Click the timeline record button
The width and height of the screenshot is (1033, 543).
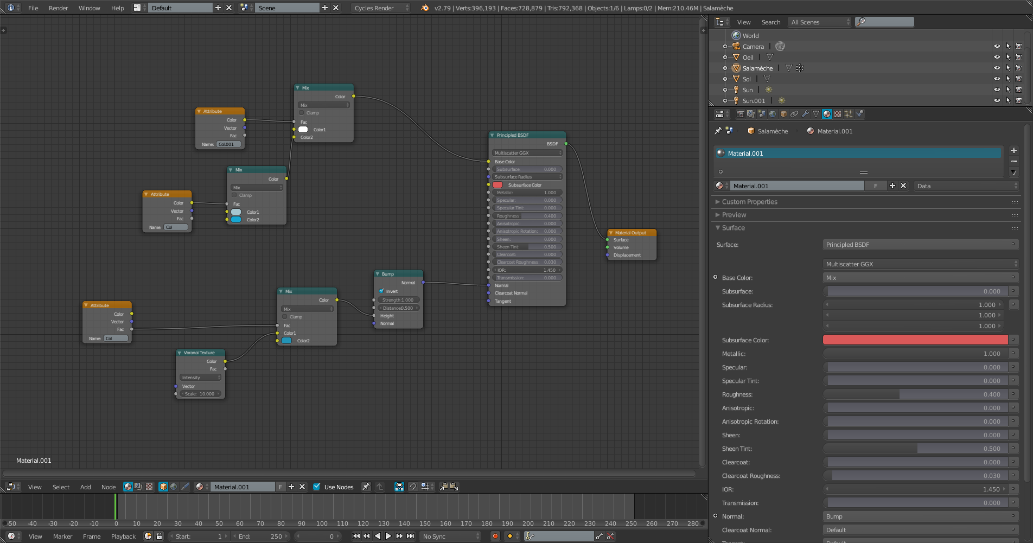495,536
